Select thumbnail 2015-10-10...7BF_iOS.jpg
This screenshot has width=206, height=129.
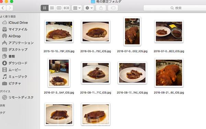click(x=59, y=31)
